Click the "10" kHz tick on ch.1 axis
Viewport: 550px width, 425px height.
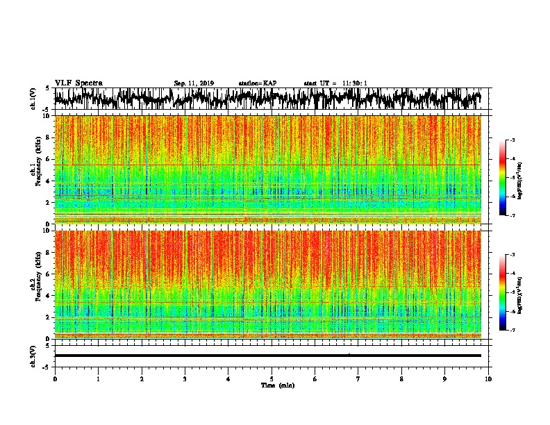[48, 116]
